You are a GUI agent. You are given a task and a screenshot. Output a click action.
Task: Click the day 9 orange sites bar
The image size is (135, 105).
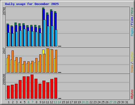tap(40, 64)
